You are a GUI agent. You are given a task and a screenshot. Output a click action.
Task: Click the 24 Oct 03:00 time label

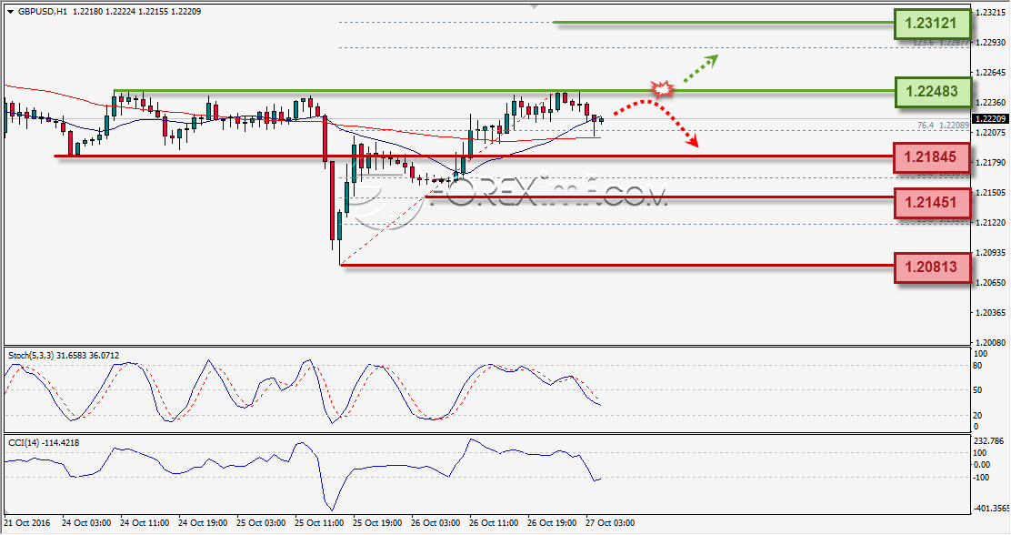(x=86, y=523)
